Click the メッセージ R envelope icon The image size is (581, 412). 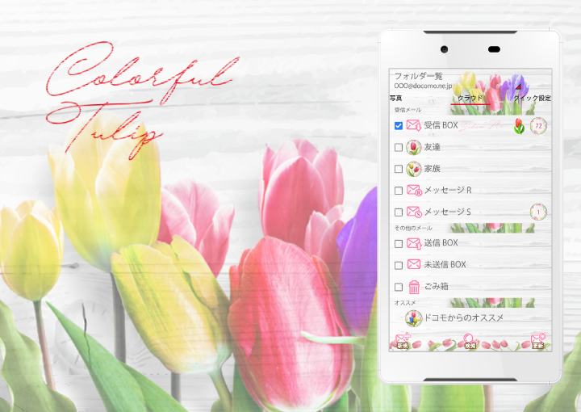414,191
